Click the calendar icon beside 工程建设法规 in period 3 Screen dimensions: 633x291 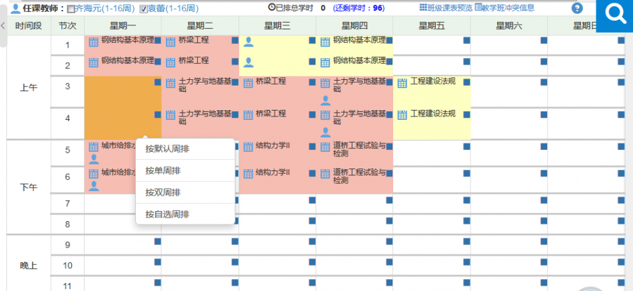402,83
